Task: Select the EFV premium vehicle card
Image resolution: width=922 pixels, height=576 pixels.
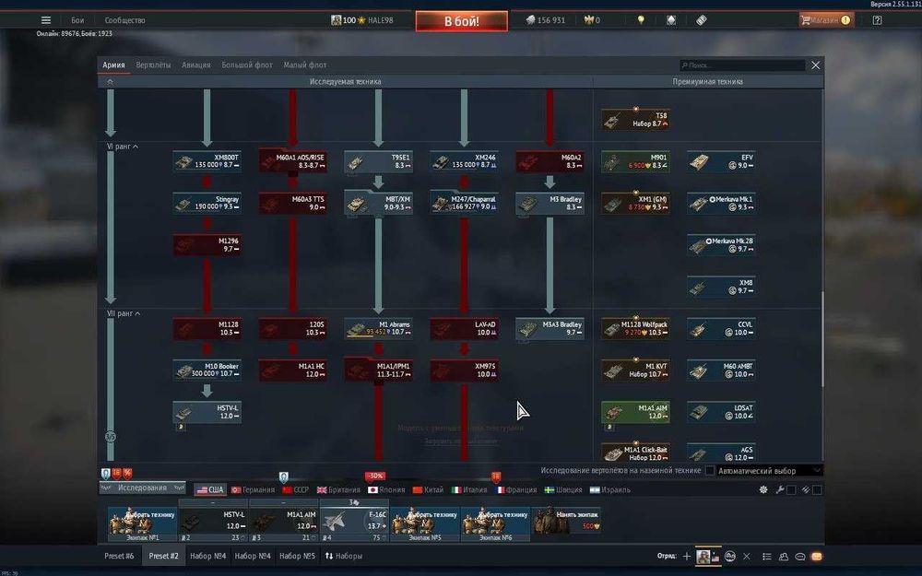Action: point(722,161)
